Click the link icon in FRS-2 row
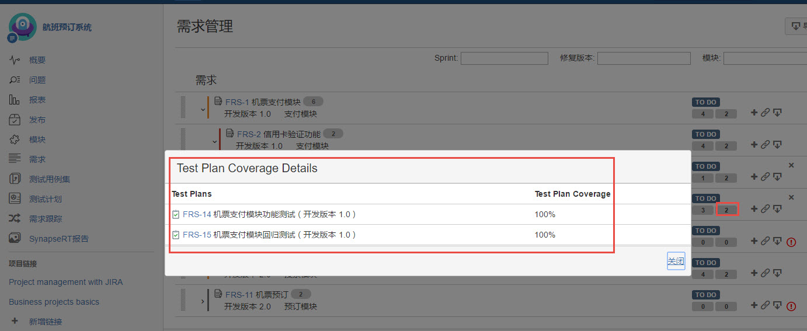The image size is (807, 331). 765,145
